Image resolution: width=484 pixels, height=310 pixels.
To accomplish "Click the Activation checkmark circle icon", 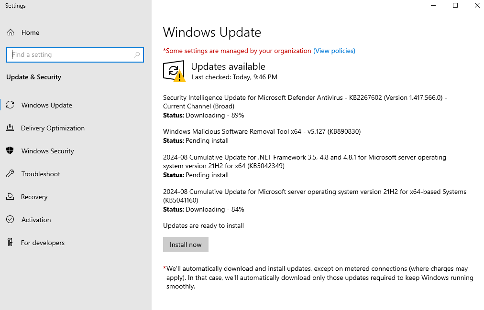I will tap(10, 219).
